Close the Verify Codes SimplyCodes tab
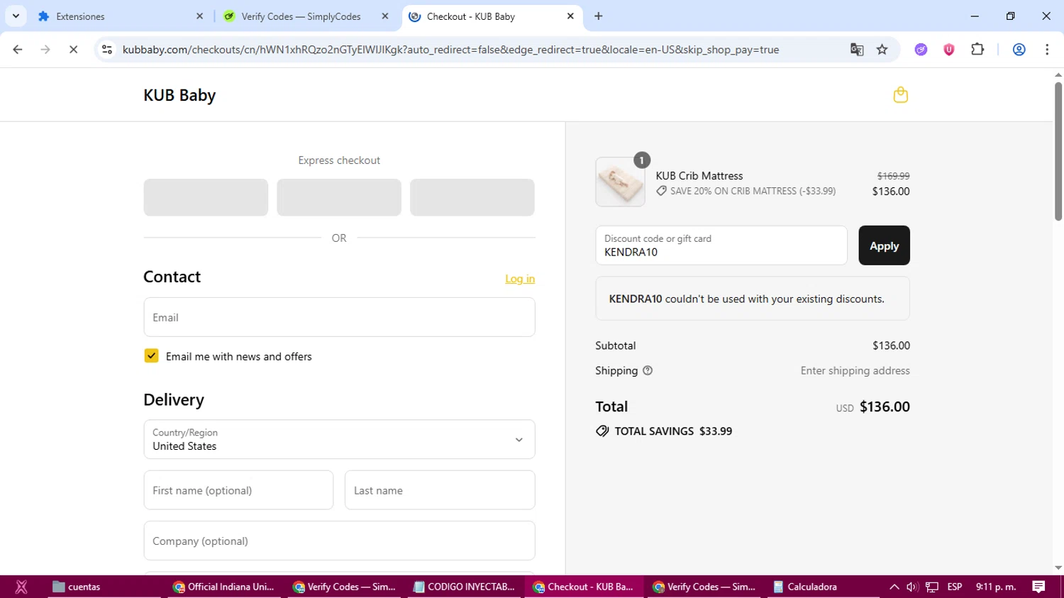The width and height of the screenshot is (1064, 598). click(x=385, y=16)
